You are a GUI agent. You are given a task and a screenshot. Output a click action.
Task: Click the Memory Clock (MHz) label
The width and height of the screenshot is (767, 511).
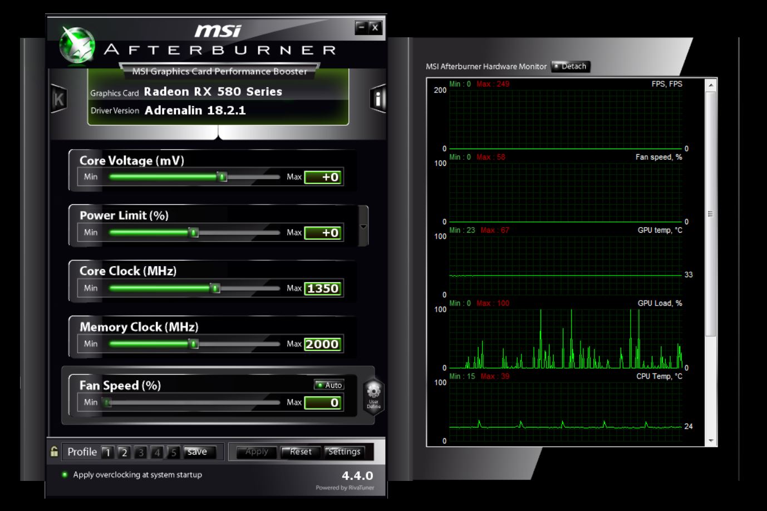point(139,327)
